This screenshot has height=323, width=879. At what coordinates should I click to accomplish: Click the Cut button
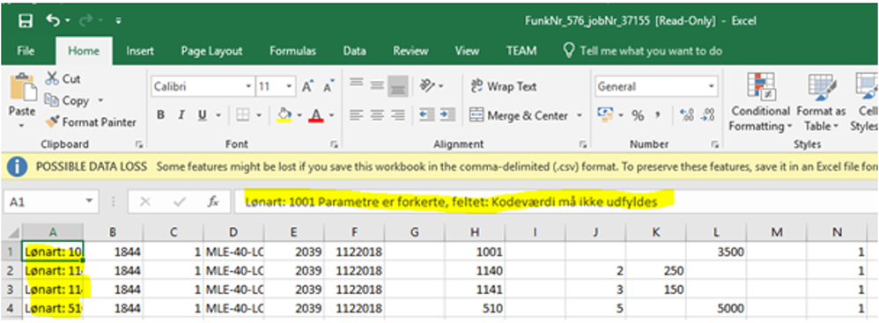(x=63, y=79)
